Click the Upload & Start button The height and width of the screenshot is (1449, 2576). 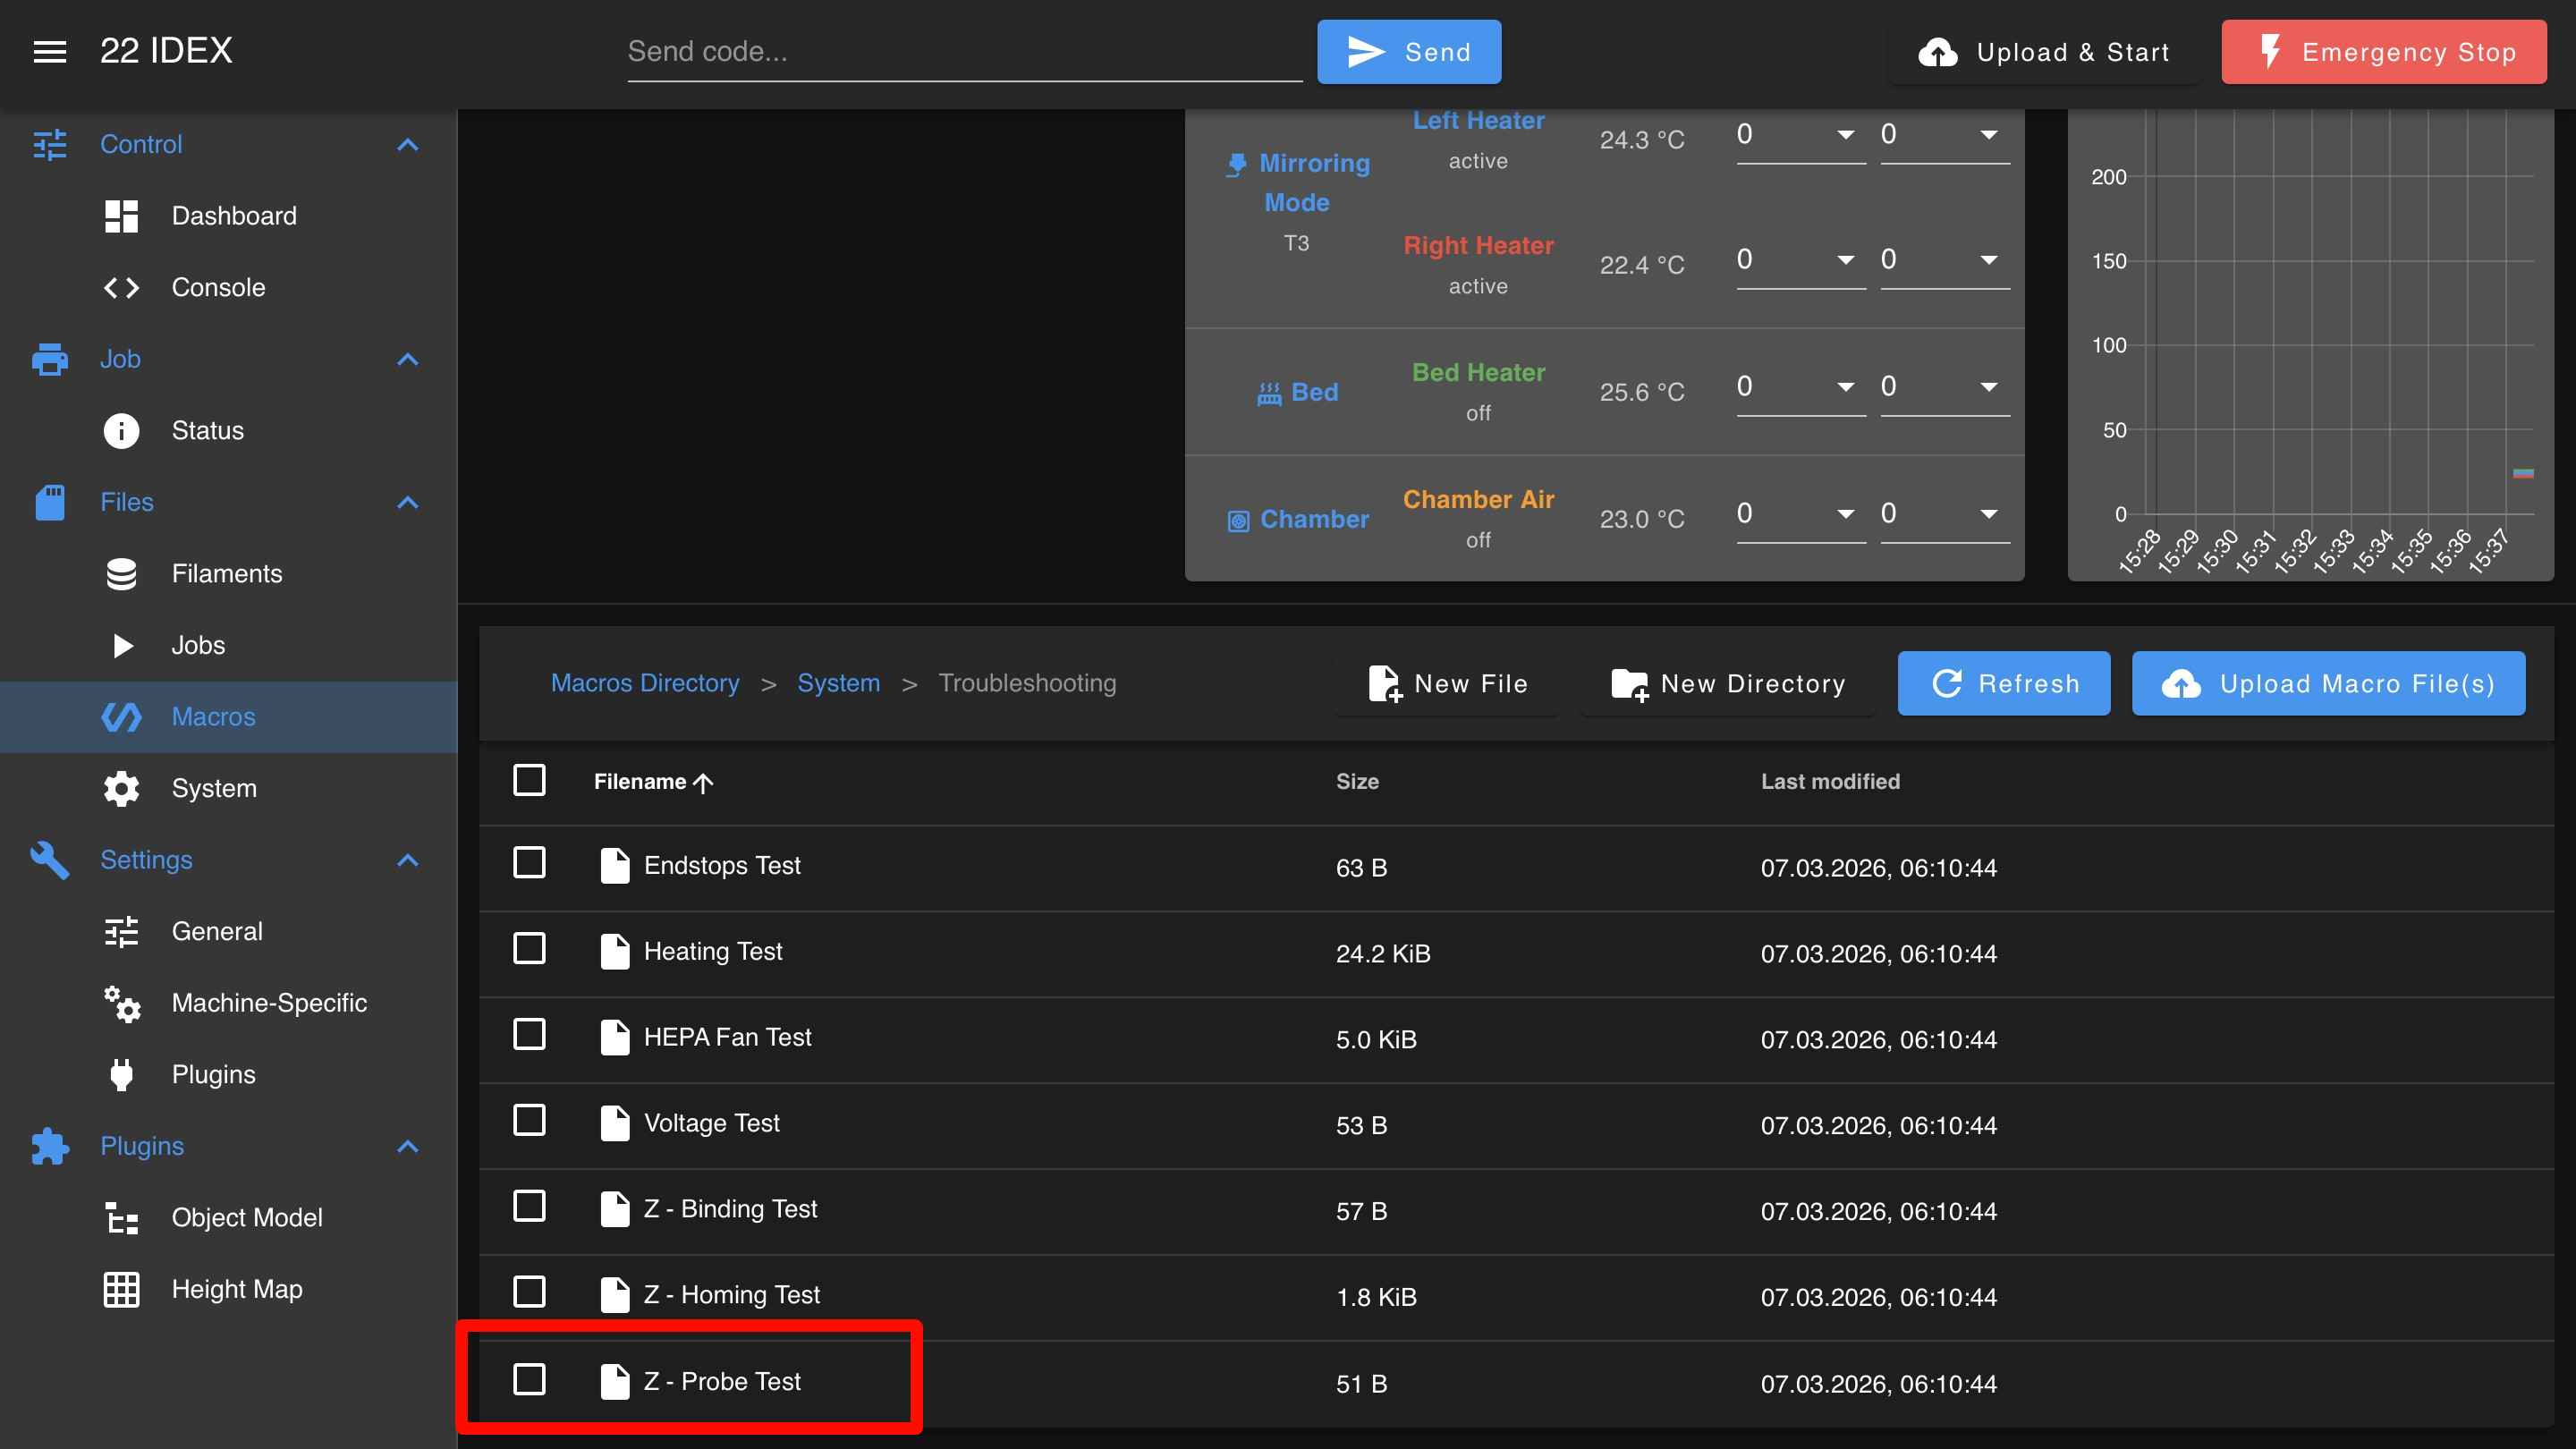2044,52
